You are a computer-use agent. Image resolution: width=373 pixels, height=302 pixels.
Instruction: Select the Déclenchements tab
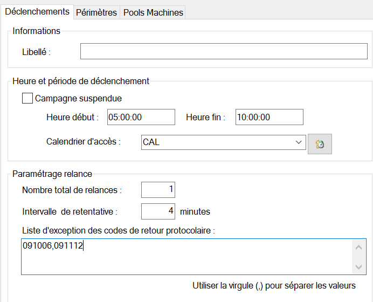pos(37,12)
